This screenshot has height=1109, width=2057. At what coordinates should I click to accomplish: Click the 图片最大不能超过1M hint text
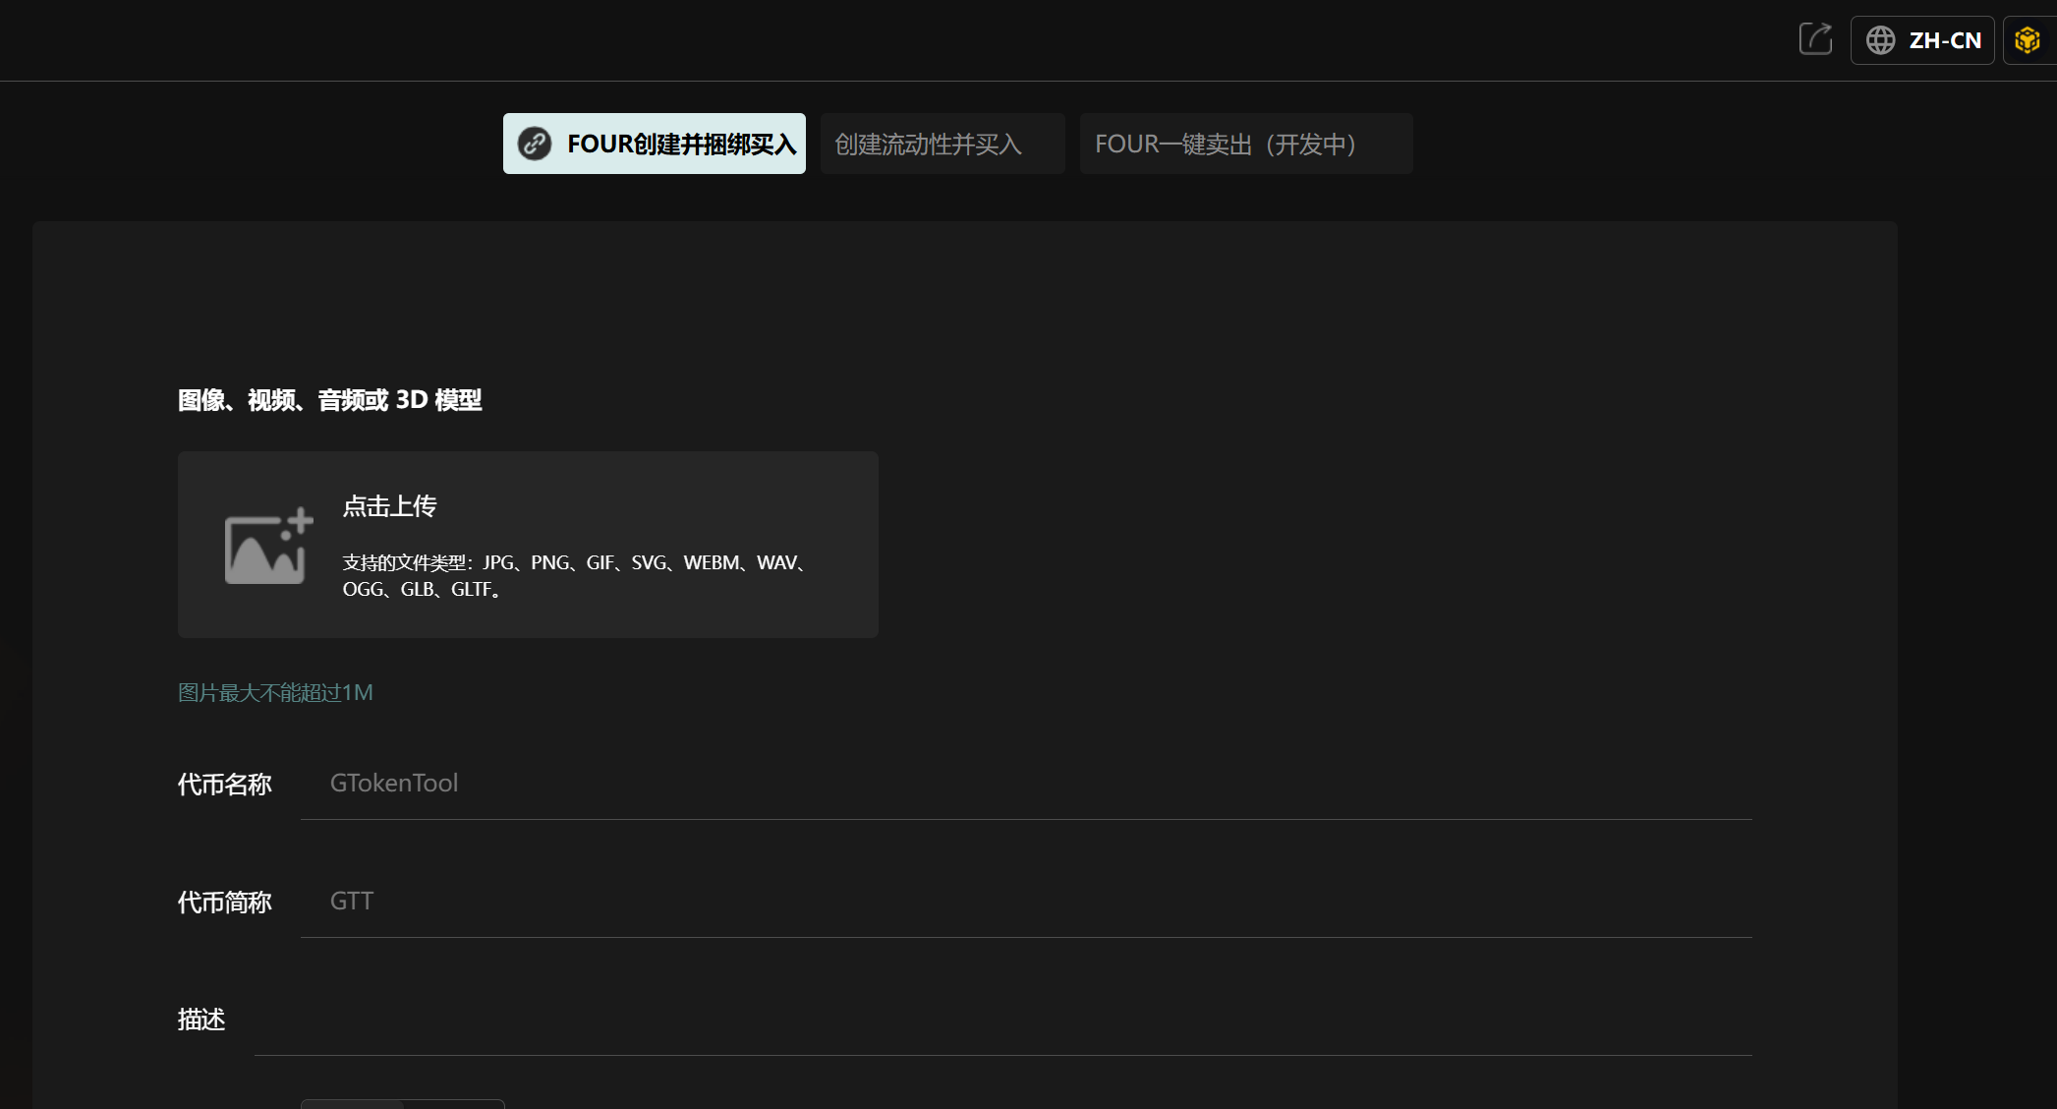tap(275, 692)
